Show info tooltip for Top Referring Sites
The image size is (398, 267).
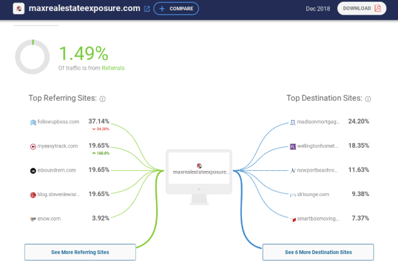103,99
